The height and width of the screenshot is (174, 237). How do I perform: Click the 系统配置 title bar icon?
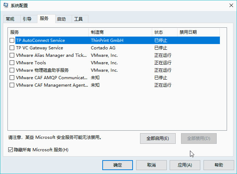(6, 6)
